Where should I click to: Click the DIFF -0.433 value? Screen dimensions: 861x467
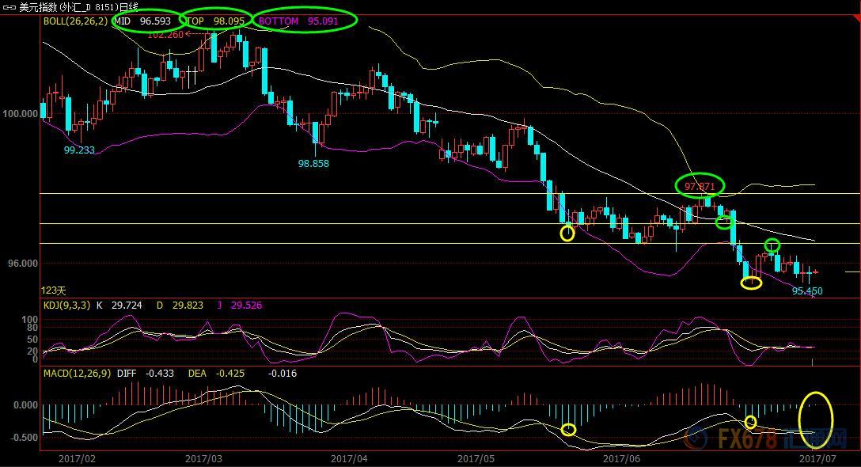146,373
